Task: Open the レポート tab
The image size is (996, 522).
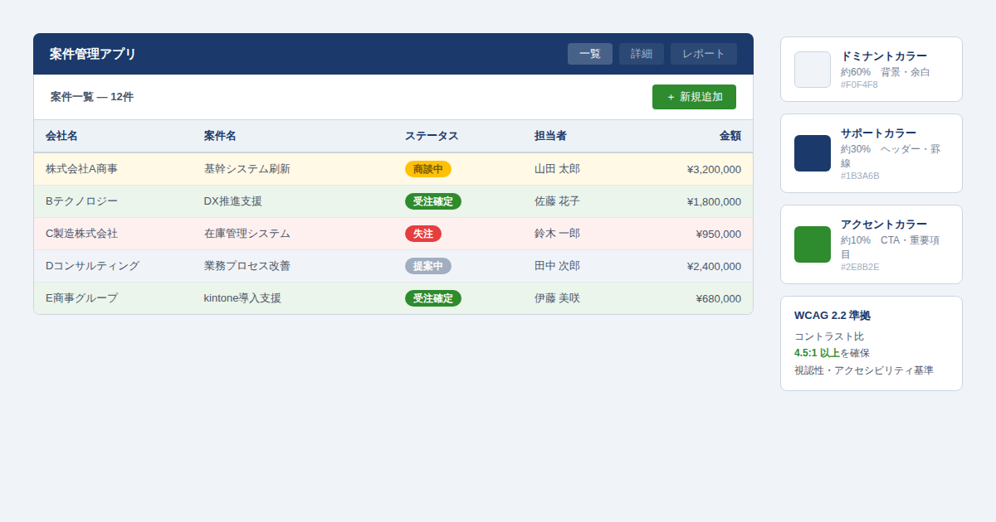Action: click(704, 54)
